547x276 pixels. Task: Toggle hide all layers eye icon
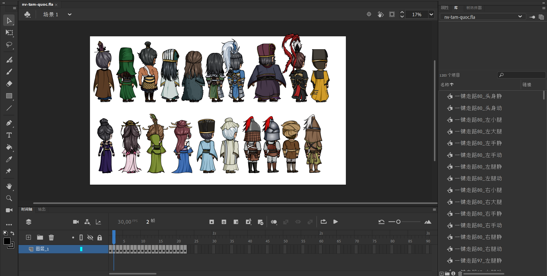pyautogui.click(x=90, y=238)
